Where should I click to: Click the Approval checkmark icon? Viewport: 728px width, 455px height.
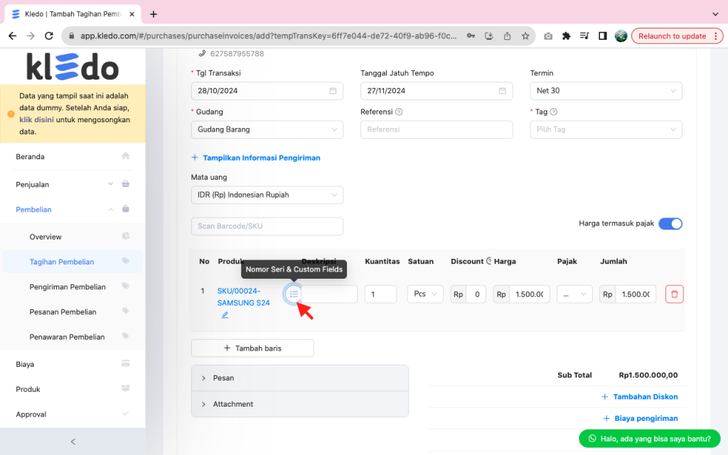tap(125, 413)
